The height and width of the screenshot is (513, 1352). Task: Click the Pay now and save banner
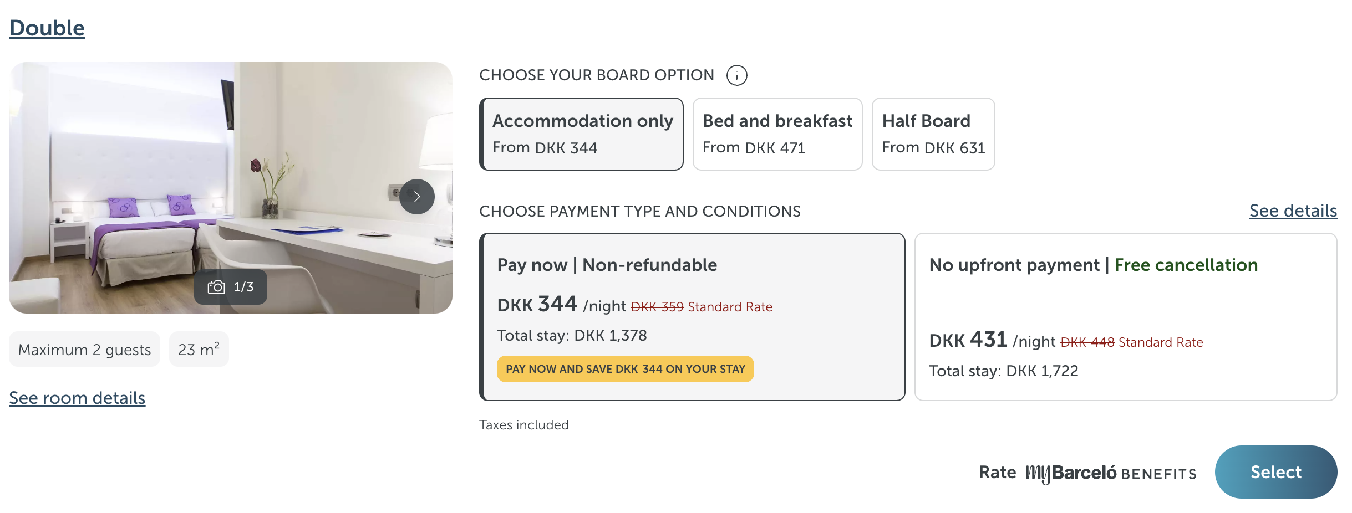click(x=625, y=369)
